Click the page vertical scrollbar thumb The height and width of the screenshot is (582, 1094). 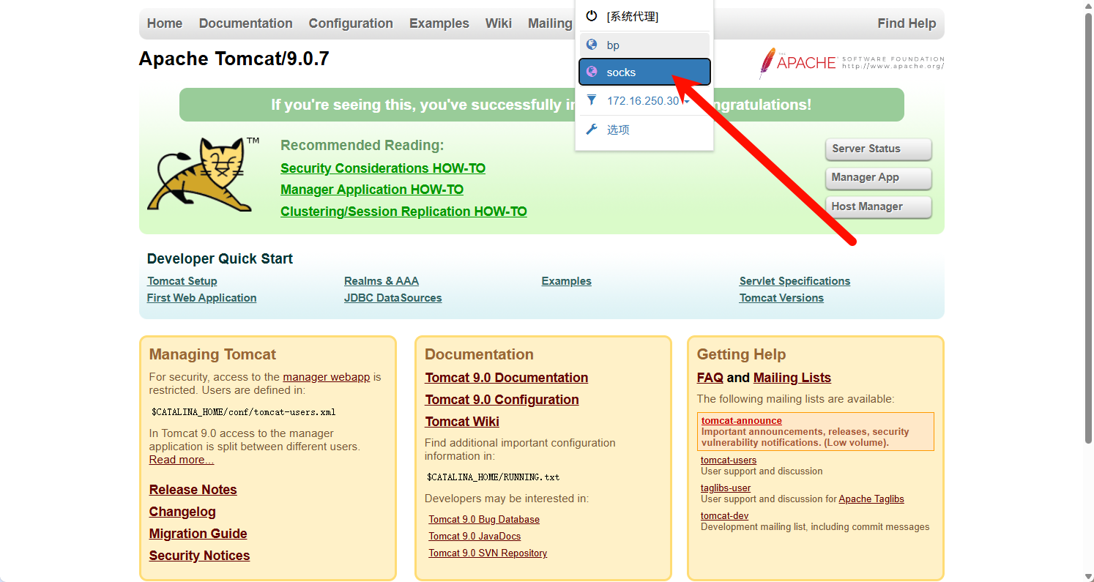click(1088, 227)
